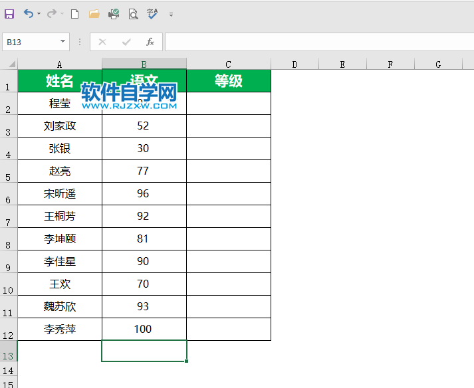Click the Print Preview magnifier icon

(133, 14)
